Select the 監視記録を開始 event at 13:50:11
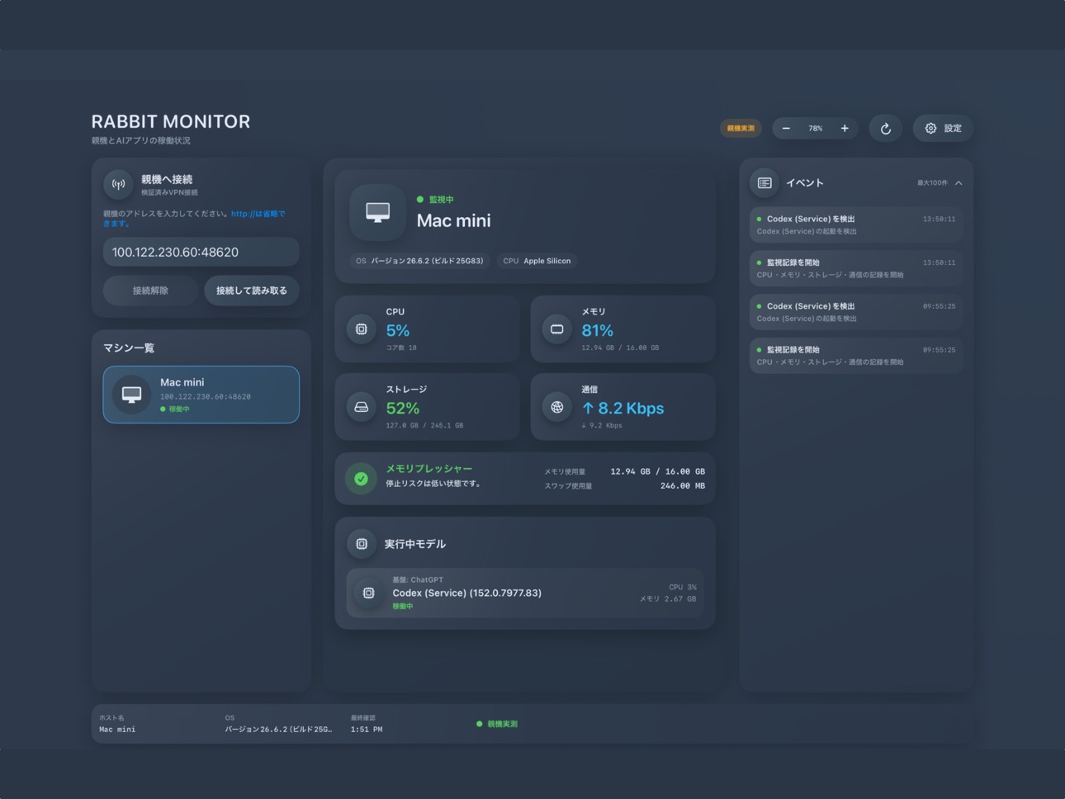 (x=856, y=268)
